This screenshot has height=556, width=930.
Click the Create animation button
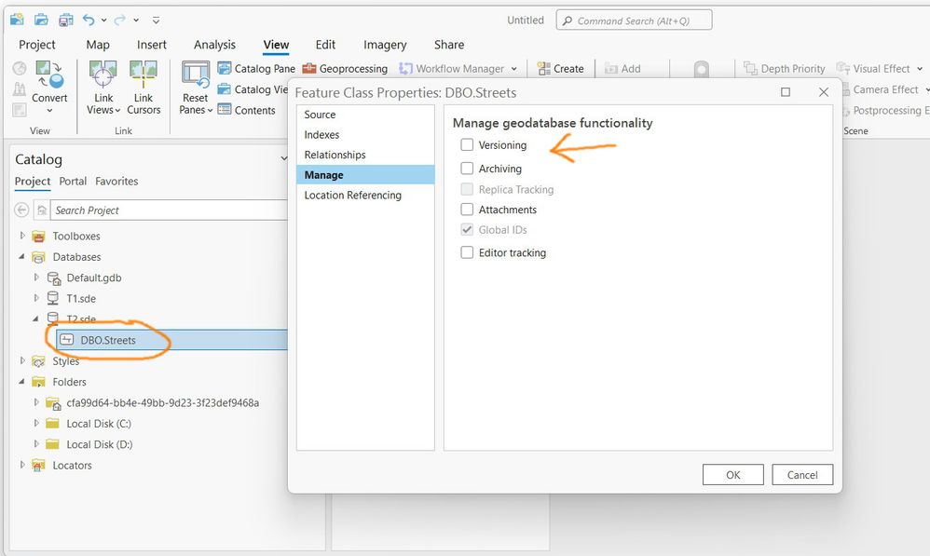coord(560,69)
